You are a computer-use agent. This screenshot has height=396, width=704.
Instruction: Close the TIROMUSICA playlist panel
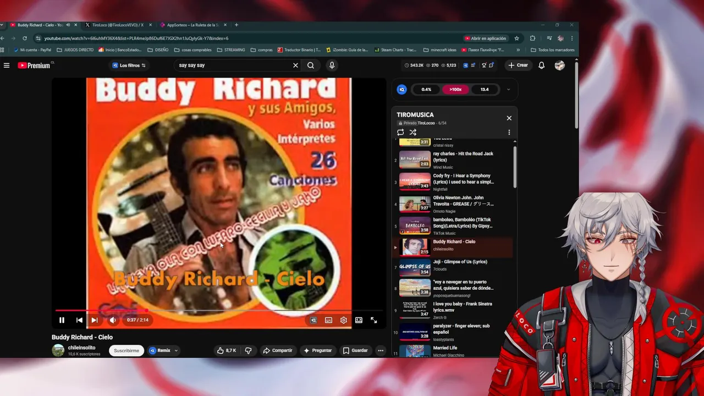(x=509, y=118)
